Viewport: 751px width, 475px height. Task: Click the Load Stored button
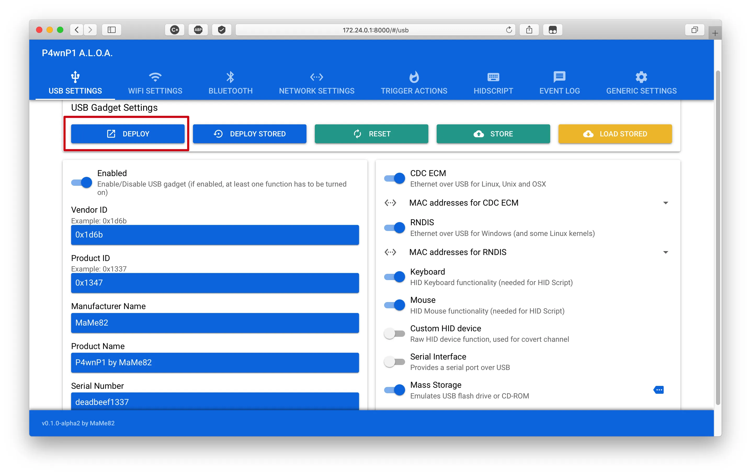click(615, 134)
